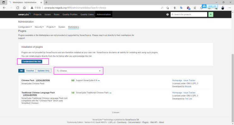Go to Issues in top navigation
234x125 pixels.
[x=48, y=14]
